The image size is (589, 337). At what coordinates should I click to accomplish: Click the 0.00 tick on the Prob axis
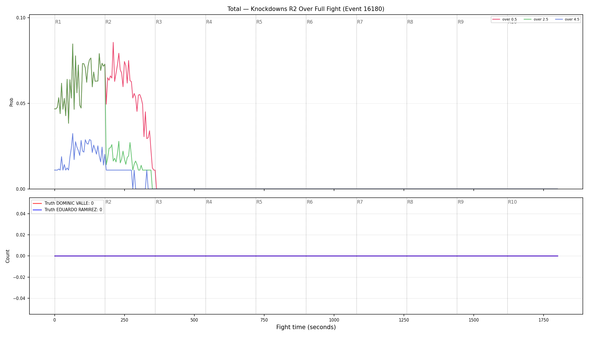(x=21, y=189)
